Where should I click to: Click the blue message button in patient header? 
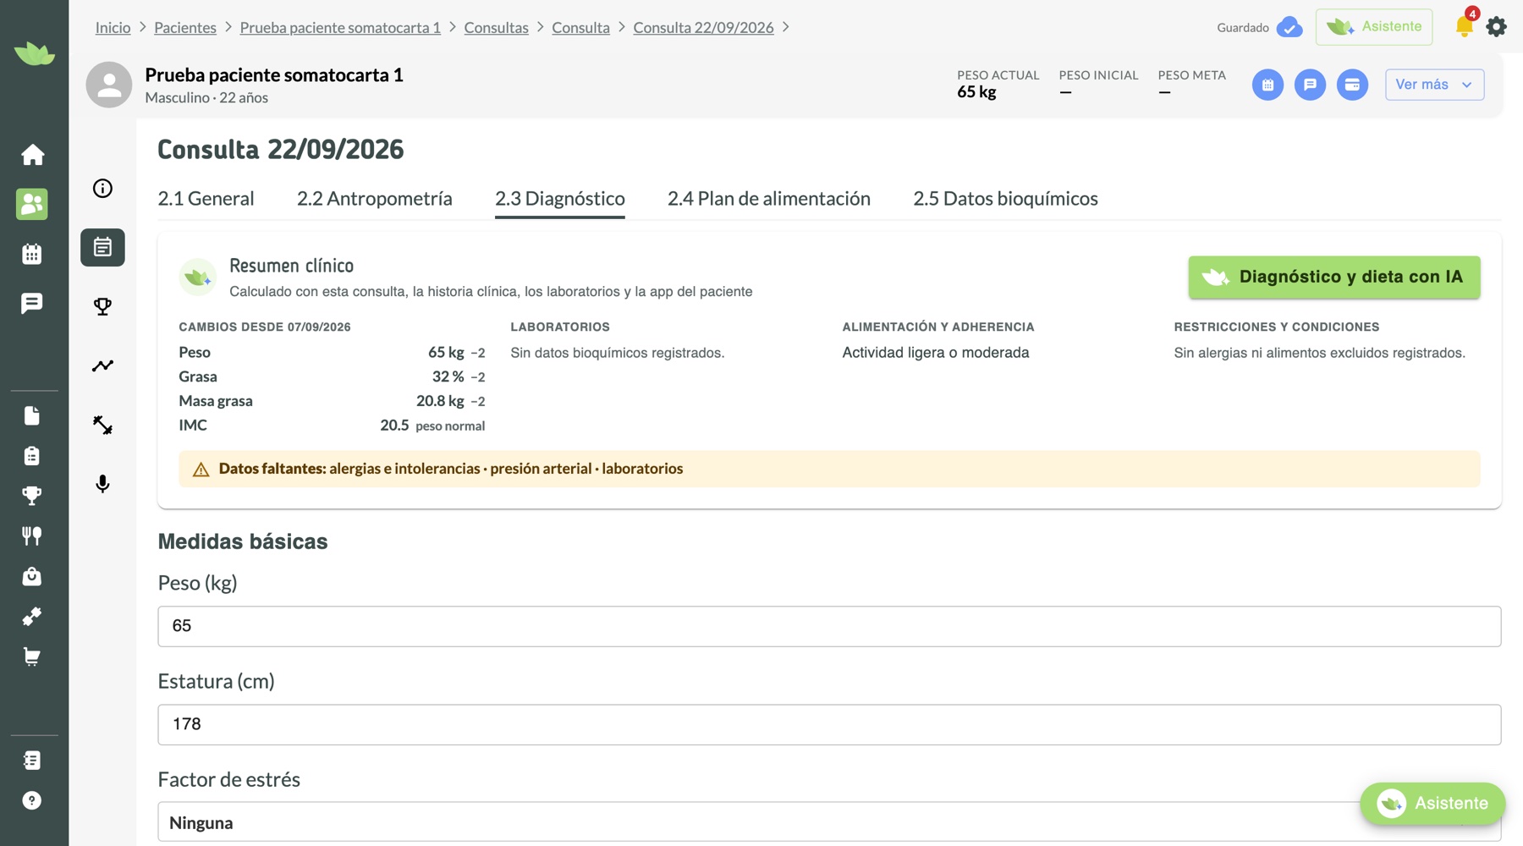[1310, 85]
